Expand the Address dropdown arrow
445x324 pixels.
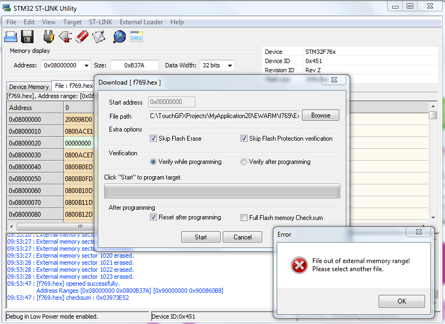[86, 66]
